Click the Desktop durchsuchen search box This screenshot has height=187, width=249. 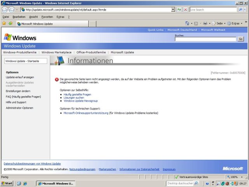point(180,183)
